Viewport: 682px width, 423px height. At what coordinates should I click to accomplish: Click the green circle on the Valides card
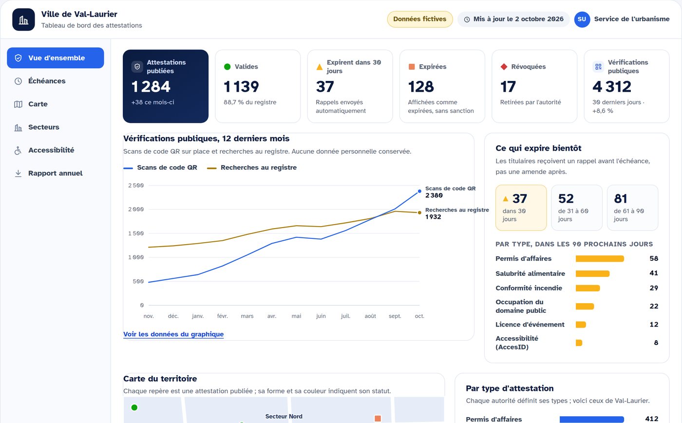227,67
